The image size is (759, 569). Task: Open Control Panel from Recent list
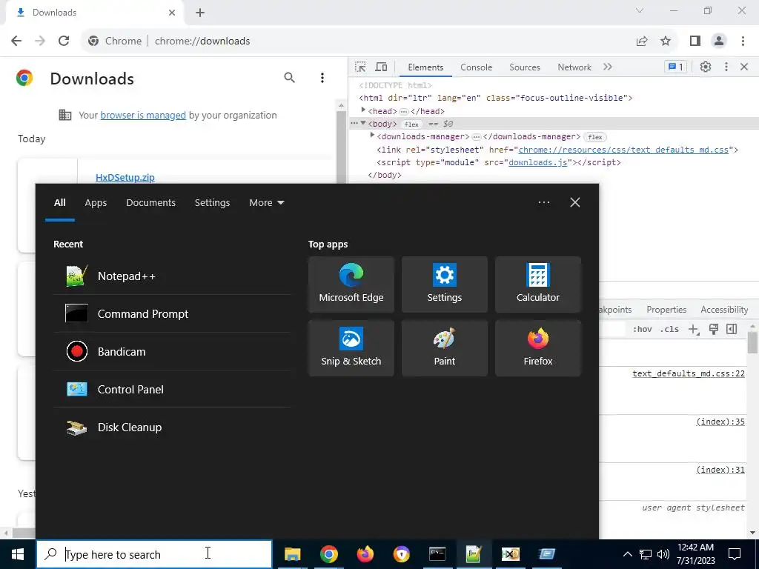pyautogui.click(x=172, y=390)
